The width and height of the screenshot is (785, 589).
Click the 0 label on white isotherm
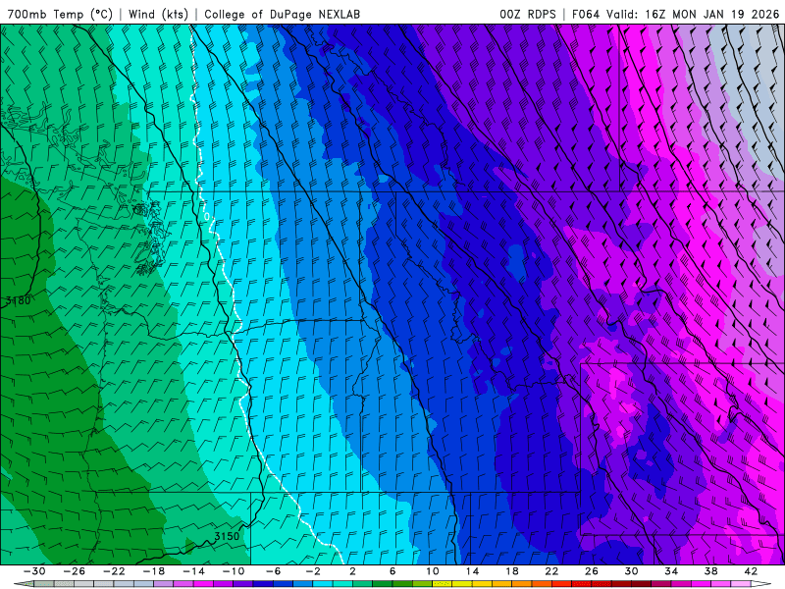(x=207, y=216)
